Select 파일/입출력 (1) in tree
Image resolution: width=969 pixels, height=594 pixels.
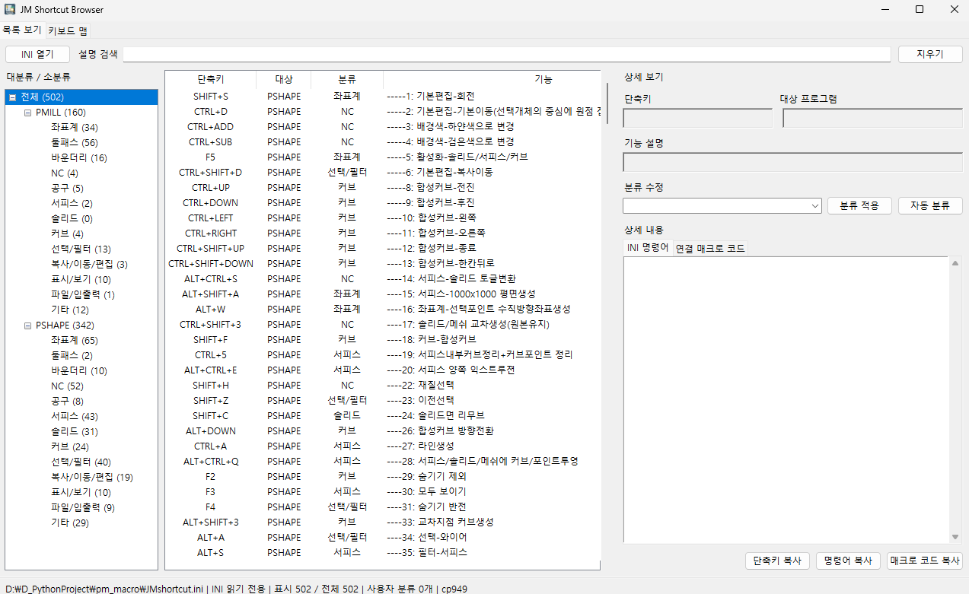(x=82, y=294)
